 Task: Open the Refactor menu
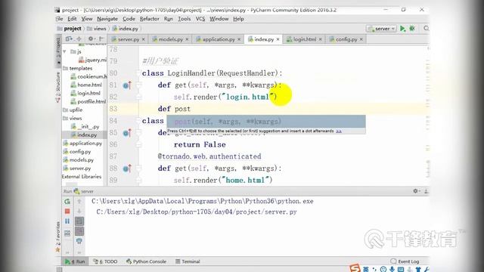(x=150, y=19)
